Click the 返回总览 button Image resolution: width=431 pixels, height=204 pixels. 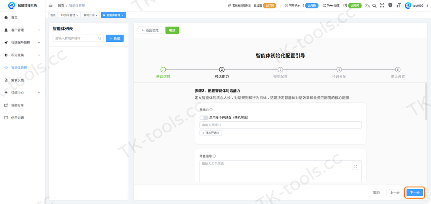coord(150,30)
